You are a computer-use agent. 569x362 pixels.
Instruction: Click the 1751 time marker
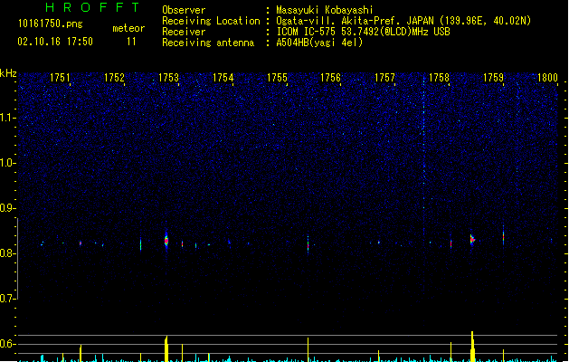click(60, 78)
